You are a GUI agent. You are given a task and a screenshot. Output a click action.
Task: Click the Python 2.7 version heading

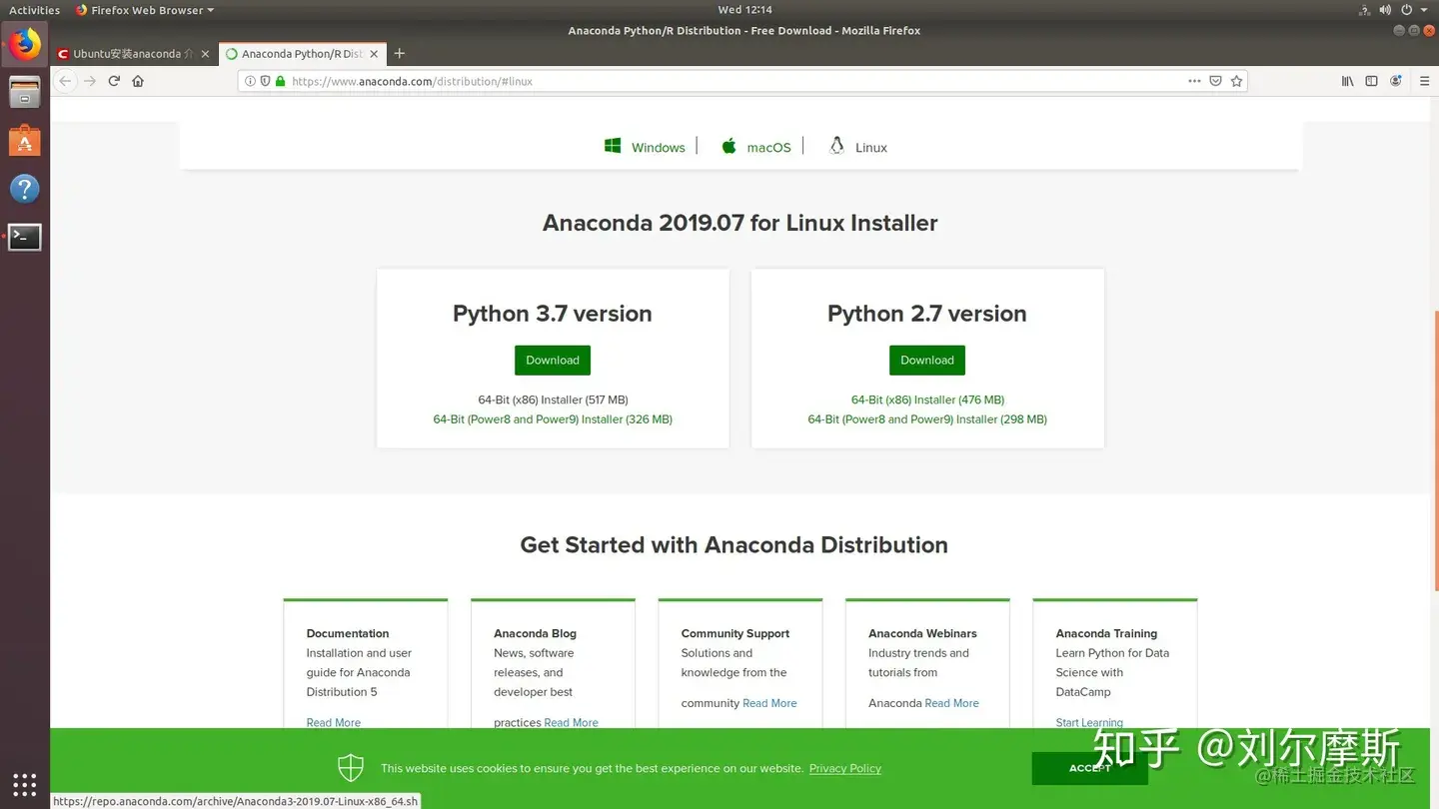[x=927, y=314]
